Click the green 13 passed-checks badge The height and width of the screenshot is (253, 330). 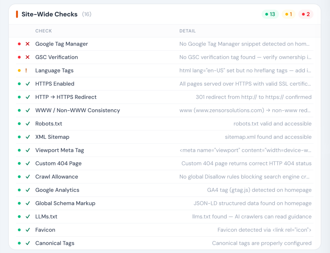270,14
